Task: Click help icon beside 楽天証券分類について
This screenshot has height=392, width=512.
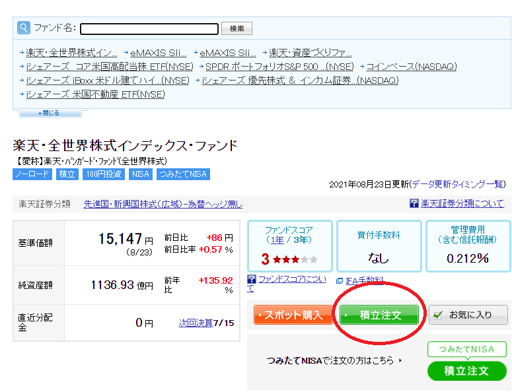Action: click(414, 203)
